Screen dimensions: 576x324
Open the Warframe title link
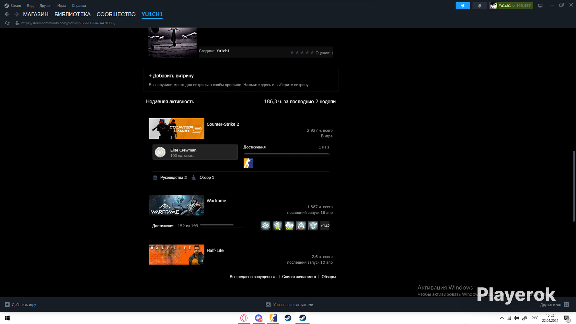tap(216, 201)
